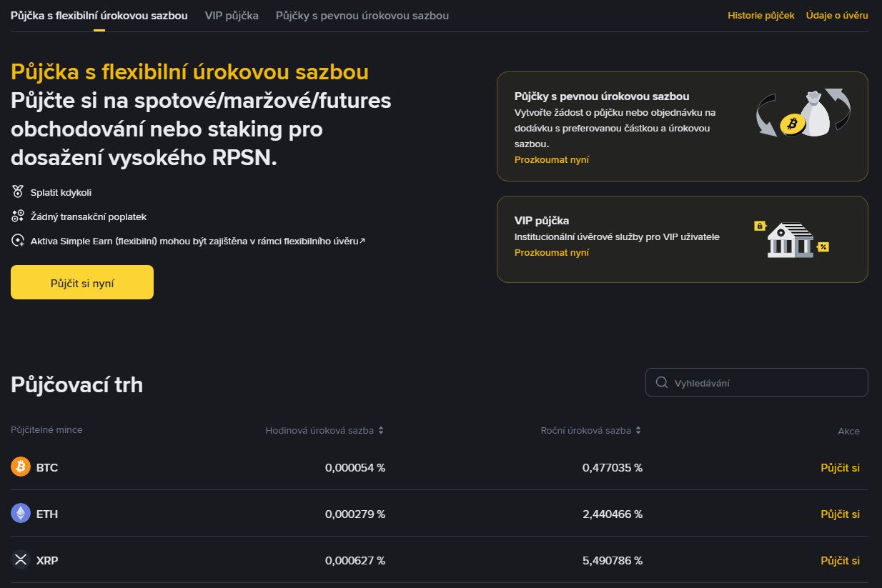Click the ETH coin icon
This screenshot has height=588, width=882.
(21, 514)
